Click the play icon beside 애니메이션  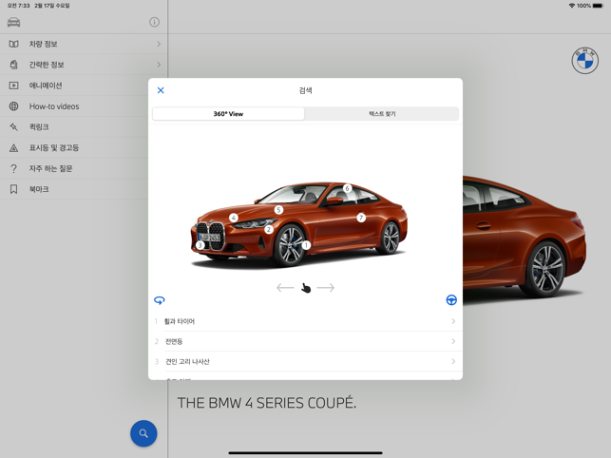pyautogui.click(x=13, y=86)
